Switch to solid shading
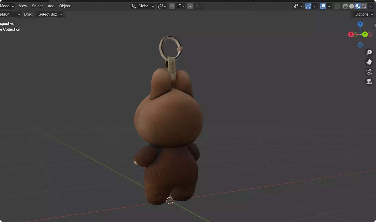Screen dimensions: 376x222 (352, 6)
